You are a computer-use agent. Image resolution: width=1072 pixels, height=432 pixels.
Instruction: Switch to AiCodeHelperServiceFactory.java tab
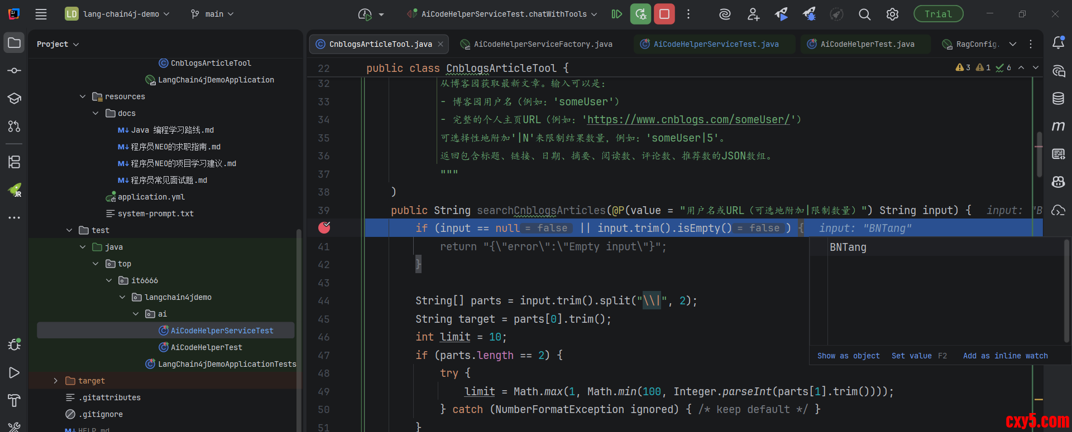click(542, 44)
